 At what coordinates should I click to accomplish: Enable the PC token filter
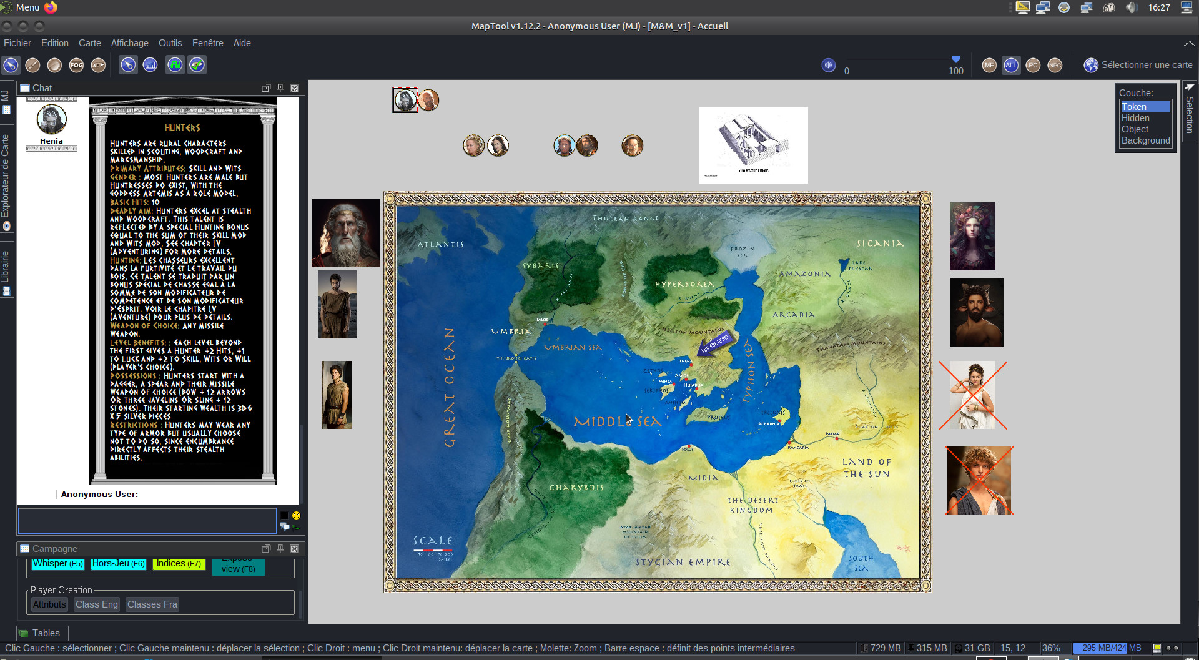click(1033, 65)
